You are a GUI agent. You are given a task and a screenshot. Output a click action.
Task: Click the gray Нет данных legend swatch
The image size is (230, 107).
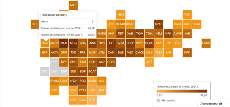tap(158, 101)
